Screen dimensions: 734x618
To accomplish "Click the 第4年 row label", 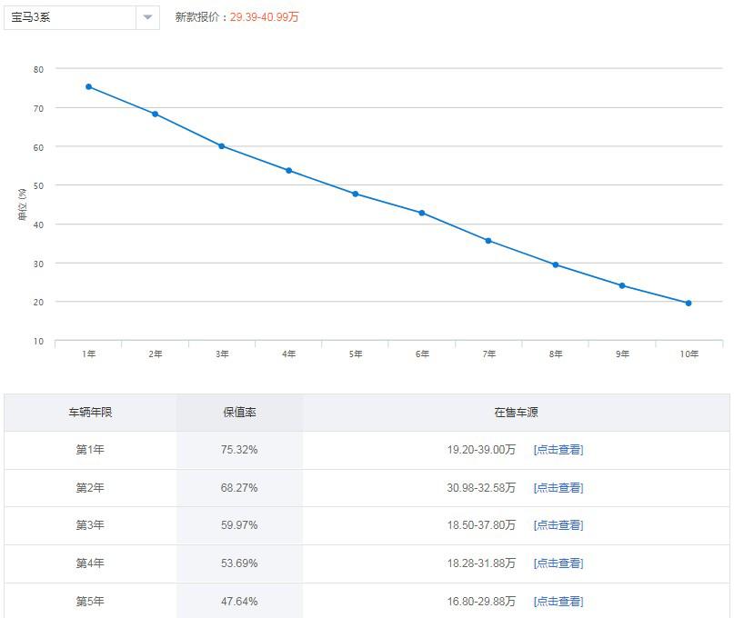I will point(90,563).
